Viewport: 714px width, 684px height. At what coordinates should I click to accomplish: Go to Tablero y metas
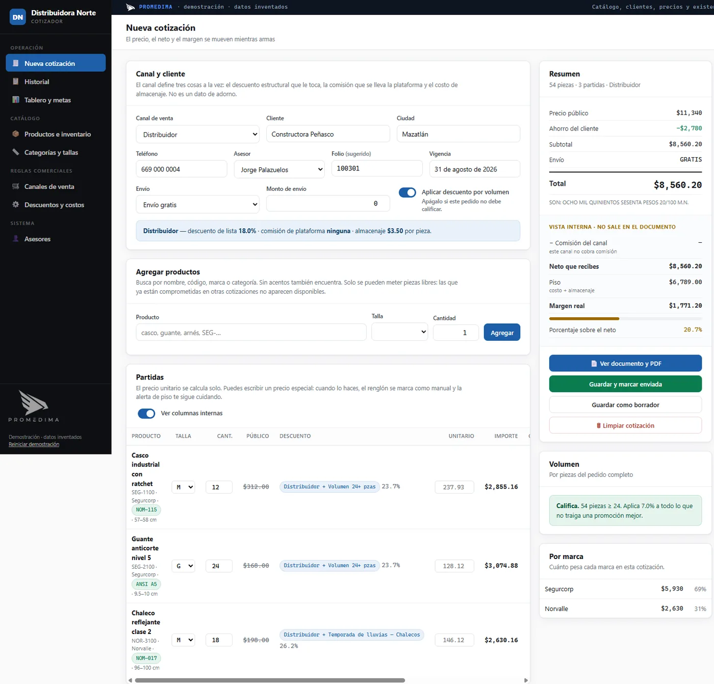(56, 100)
